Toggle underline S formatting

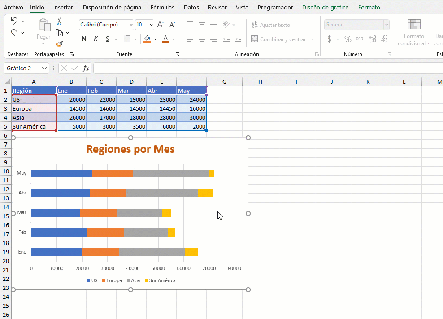107,39
